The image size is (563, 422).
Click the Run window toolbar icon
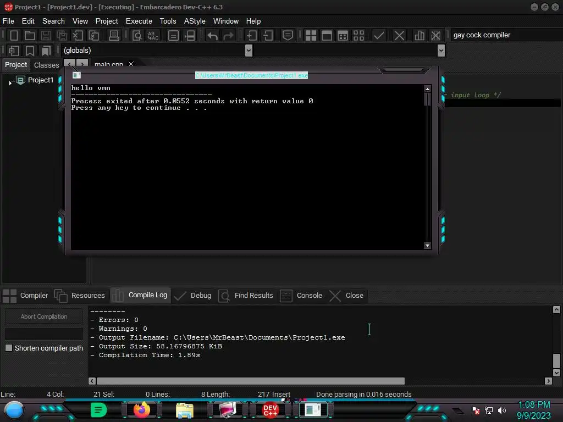pos(327,36)
